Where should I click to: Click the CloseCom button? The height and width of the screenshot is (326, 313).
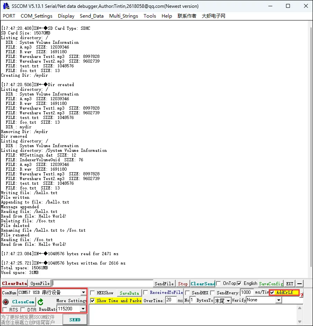tap(23, 302)
